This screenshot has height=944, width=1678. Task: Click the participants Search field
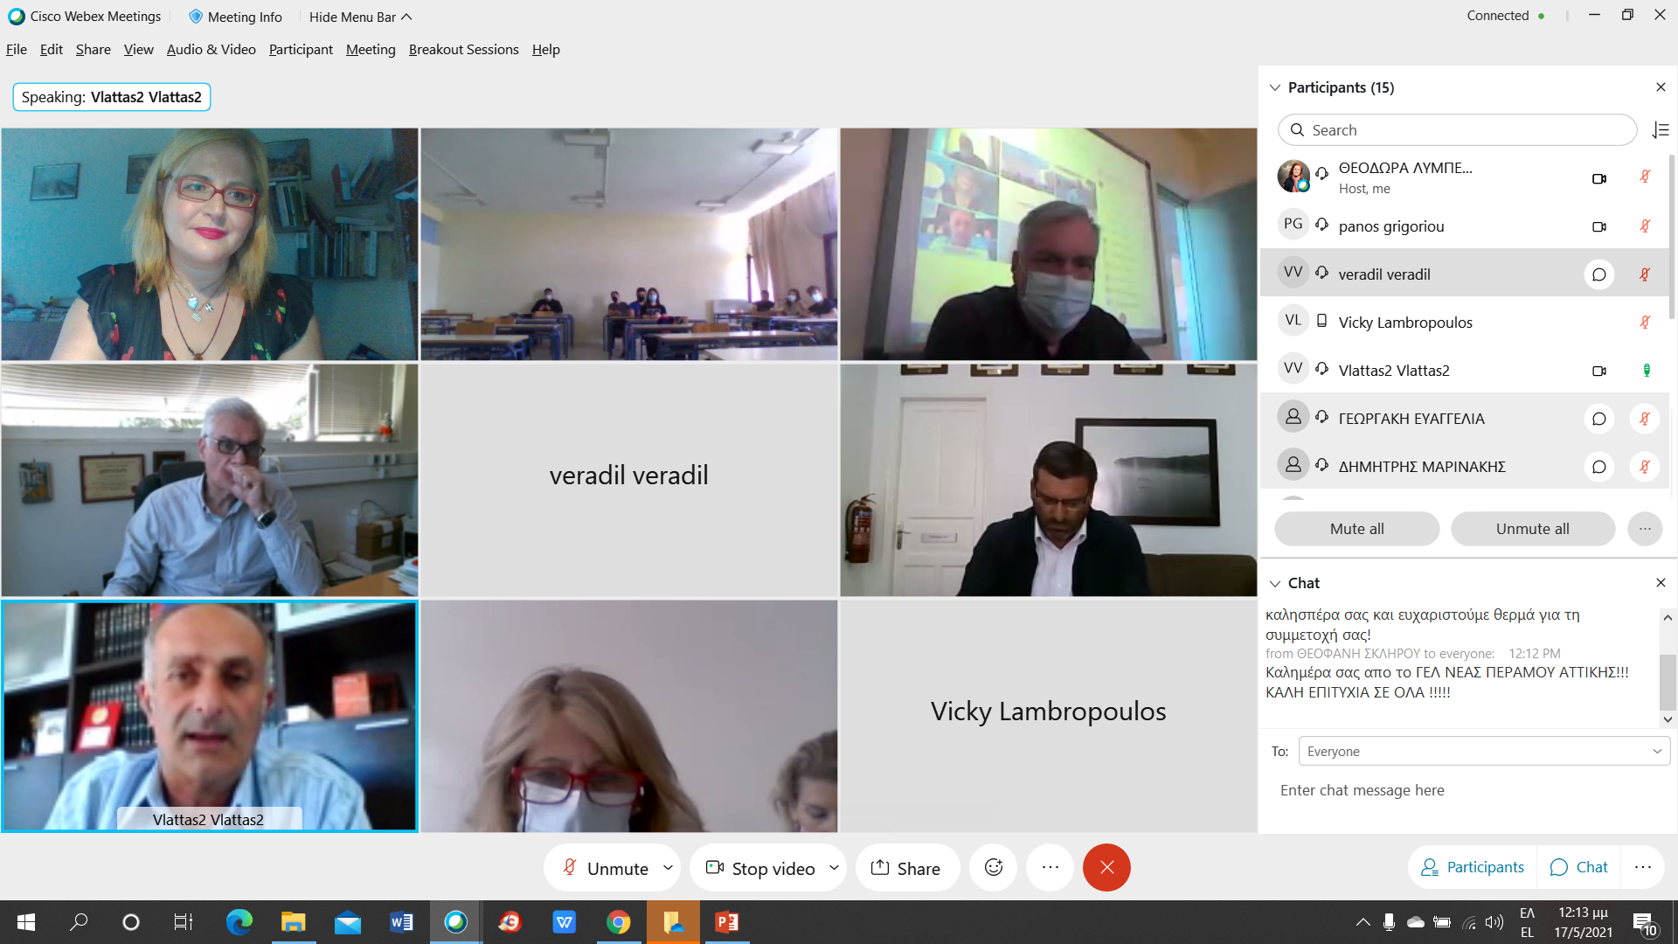click(x=1457, y=130)
